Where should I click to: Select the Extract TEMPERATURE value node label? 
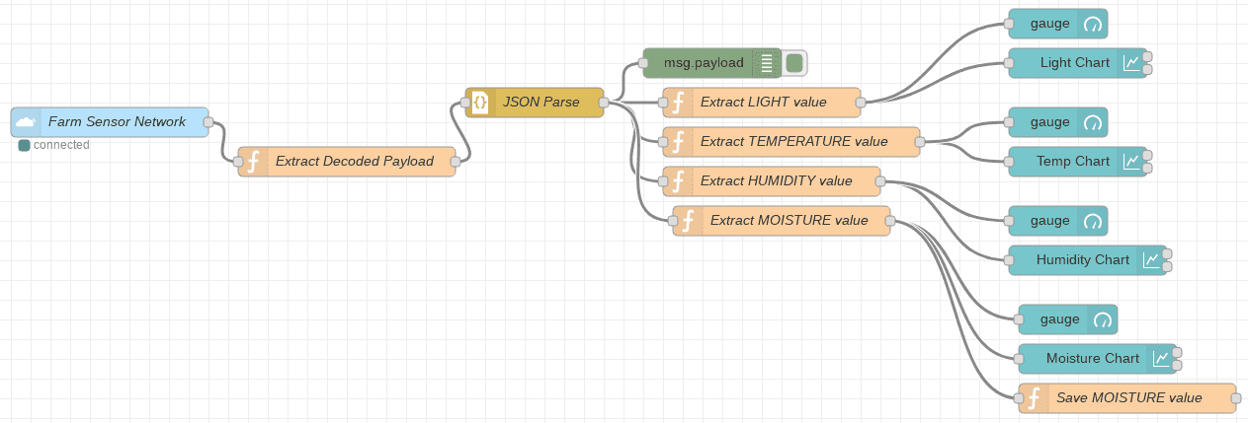click(793, 142)
